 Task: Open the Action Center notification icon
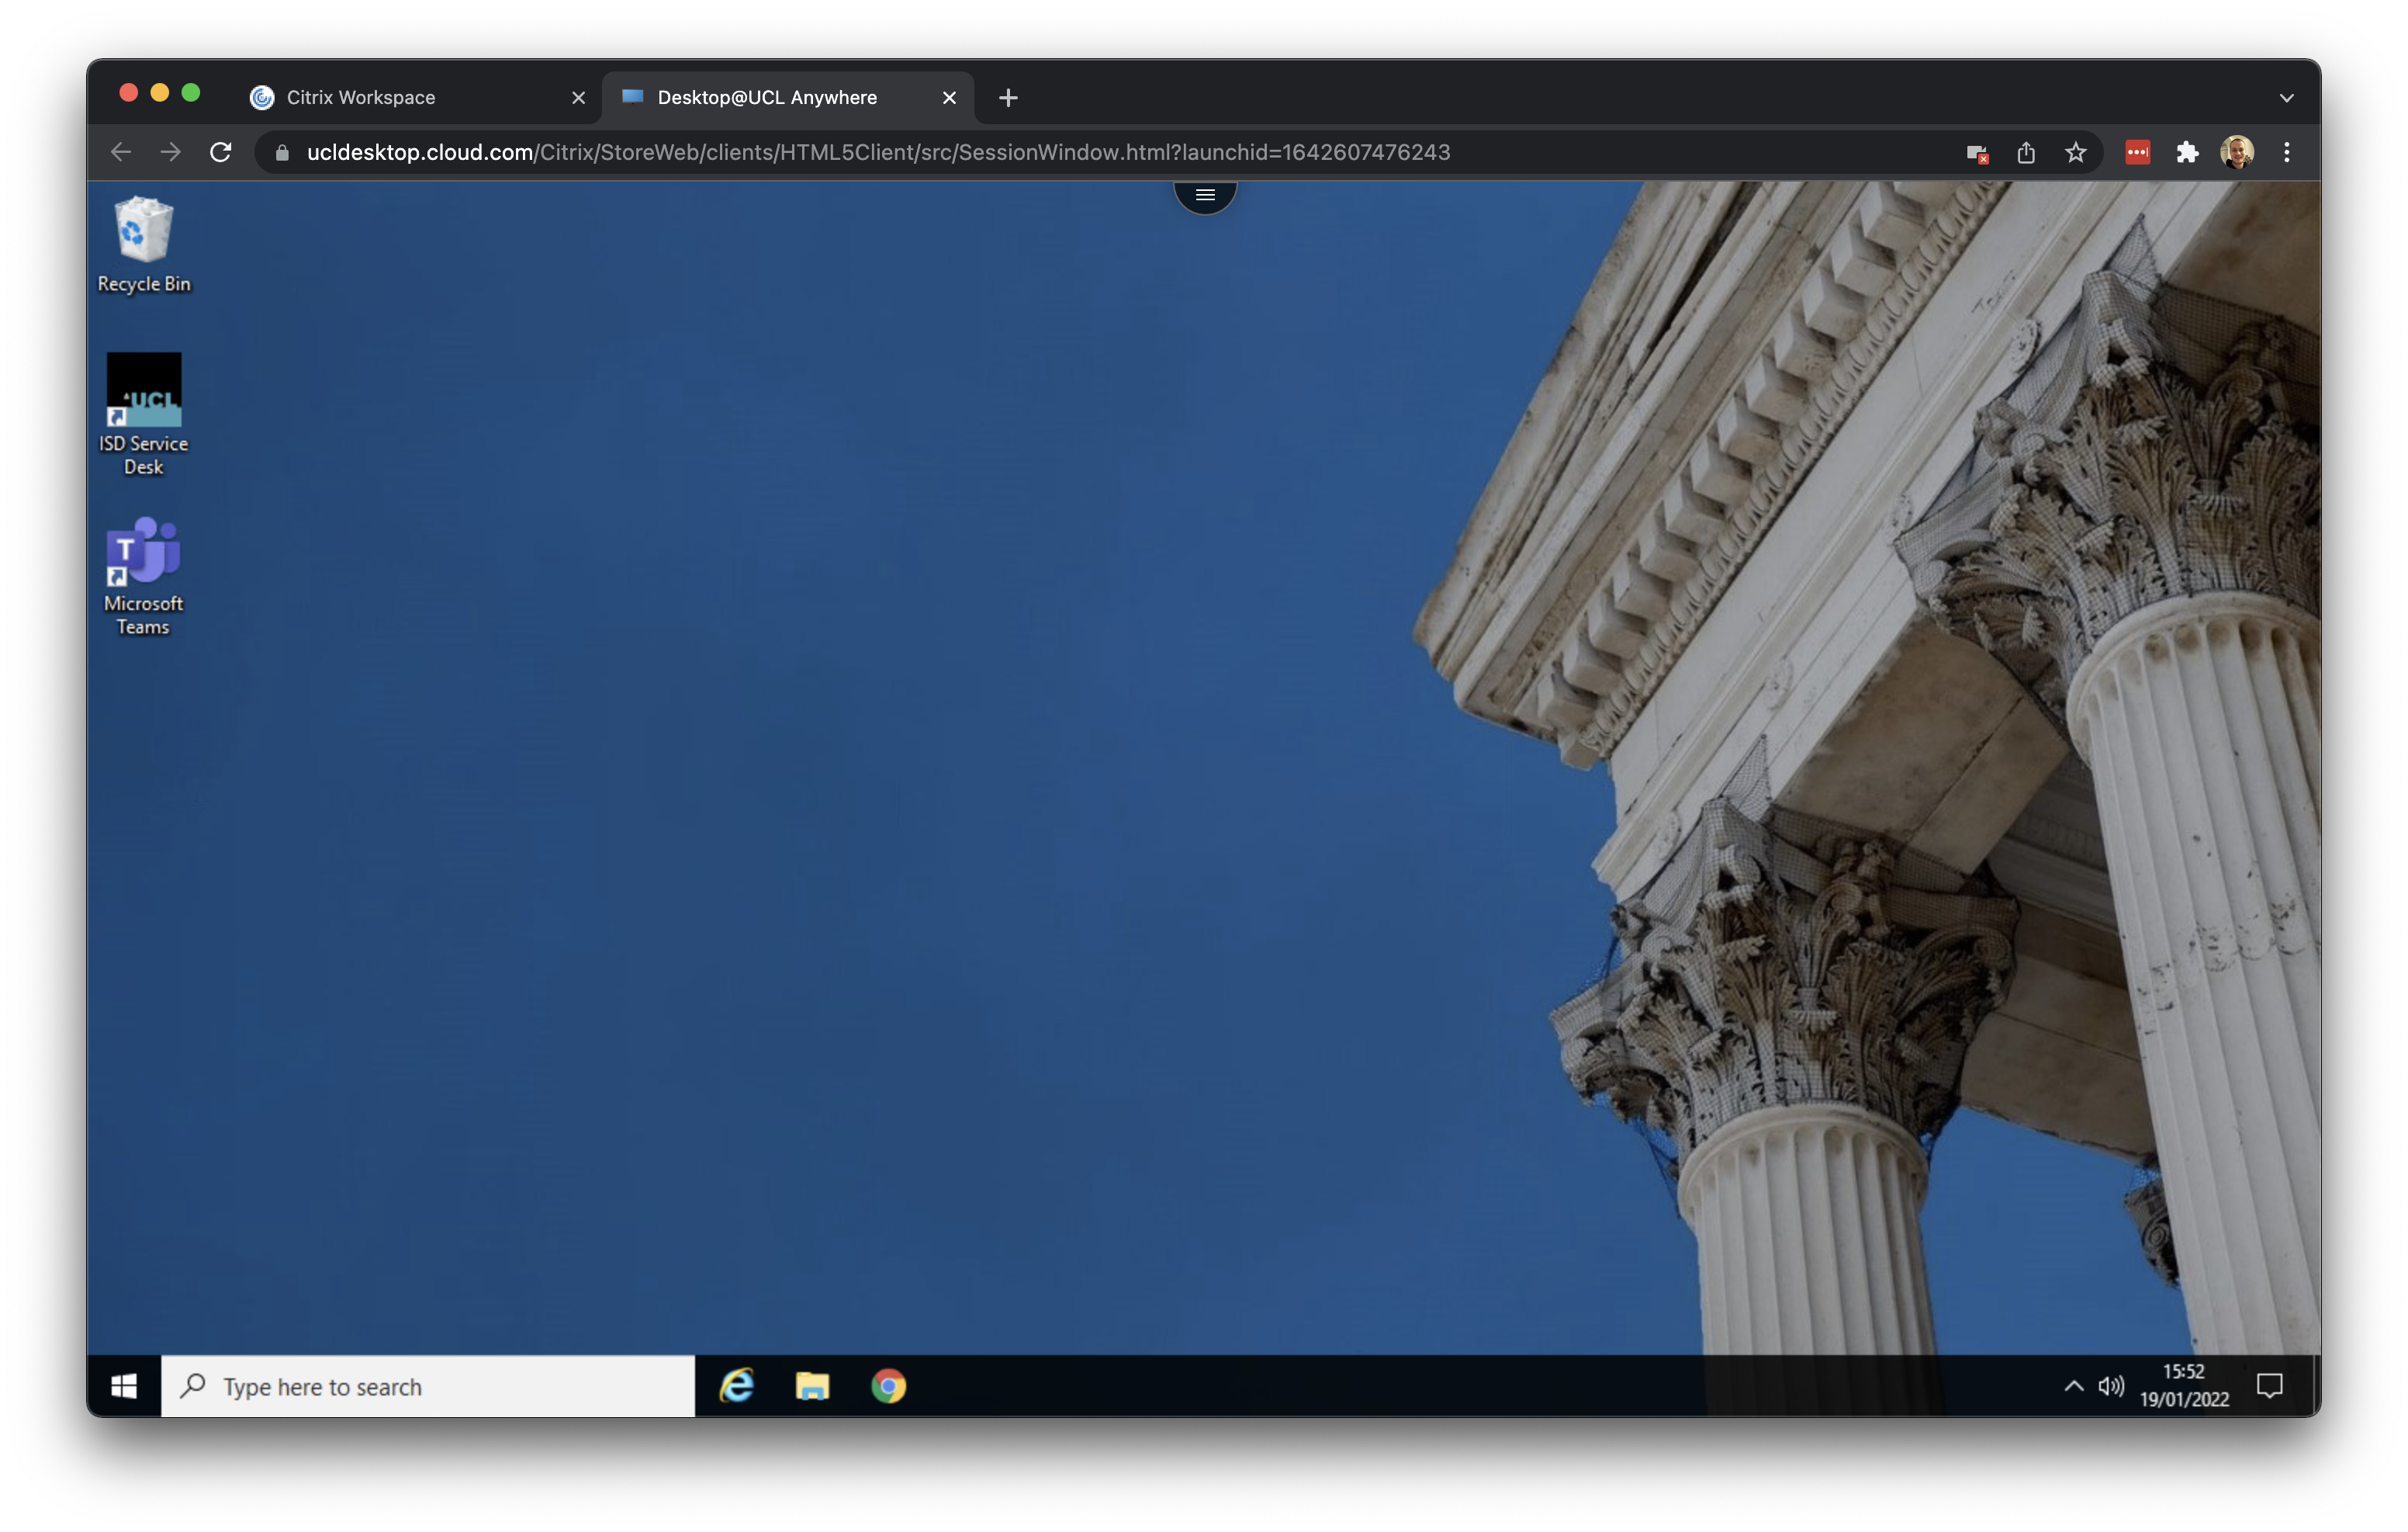tap(2270, 1386)
